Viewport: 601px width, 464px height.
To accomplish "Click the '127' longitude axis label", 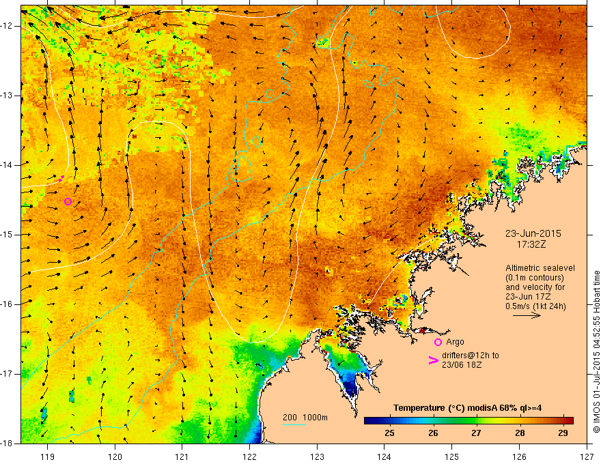I will (x=587, y=456).
